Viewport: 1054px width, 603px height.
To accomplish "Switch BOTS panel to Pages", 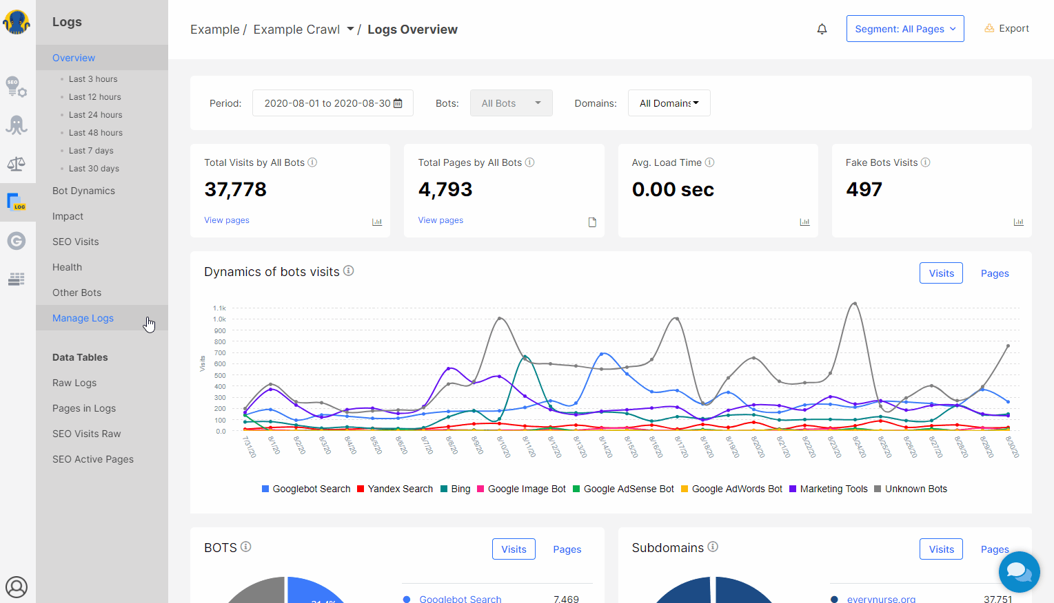I will tap(567, 549).
